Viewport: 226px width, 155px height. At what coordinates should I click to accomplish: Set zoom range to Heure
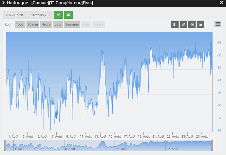tap(46, 24)
